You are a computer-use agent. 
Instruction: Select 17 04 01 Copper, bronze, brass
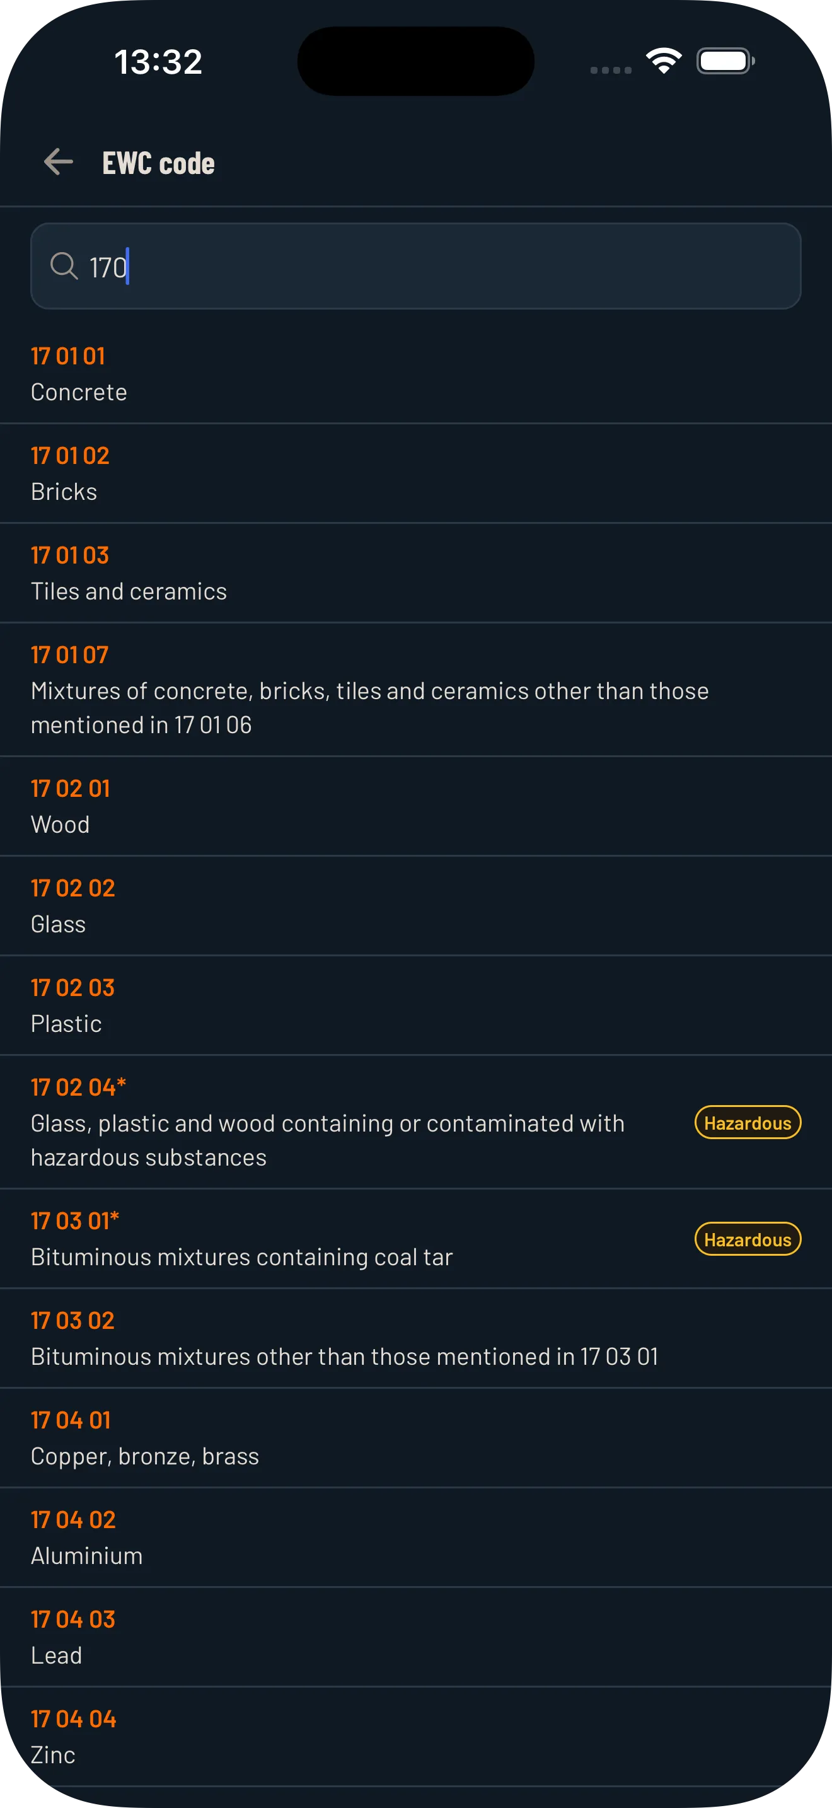point(416,1437)
